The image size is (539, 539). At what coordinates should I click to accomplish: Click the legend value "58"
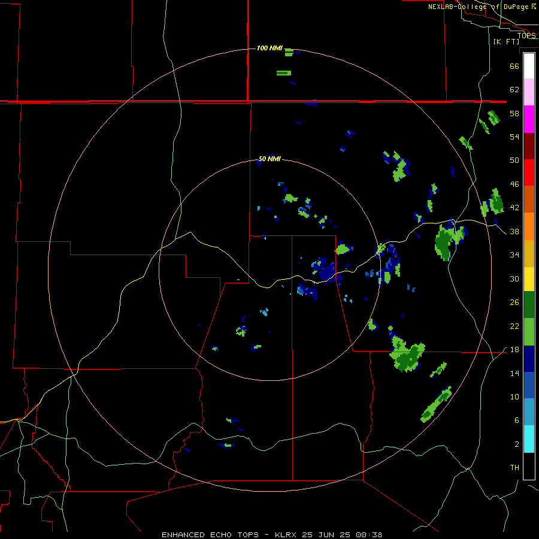click(x=514, y=113)
